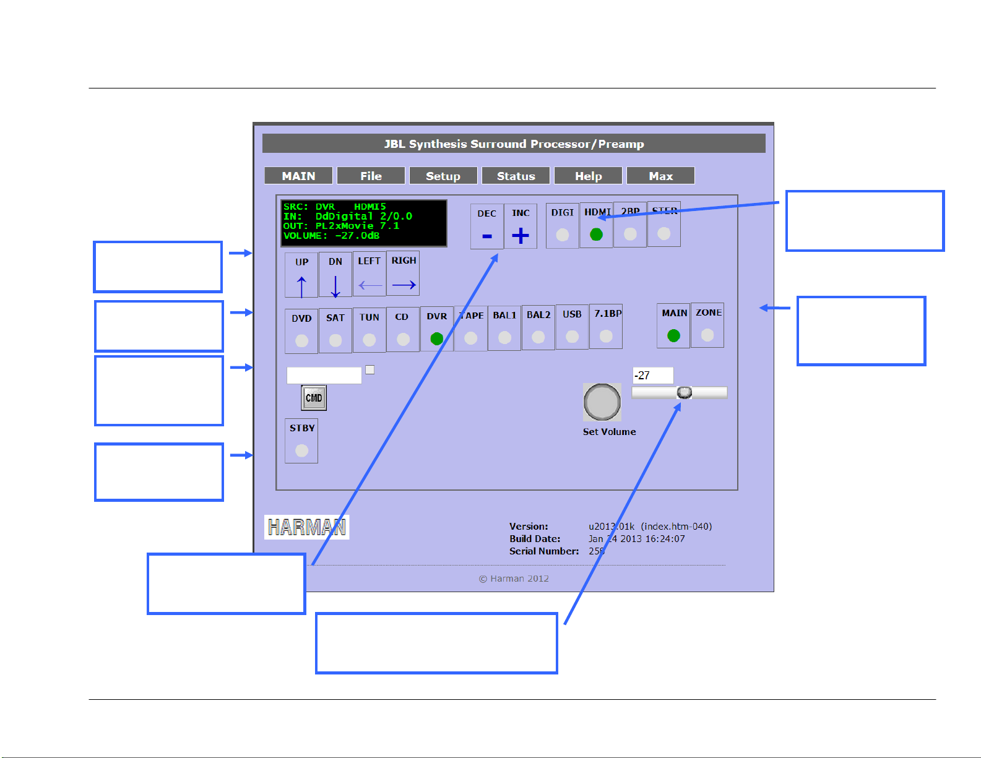
Task: Increase volume with the INC plus button
Action: [x=521, y=226]
